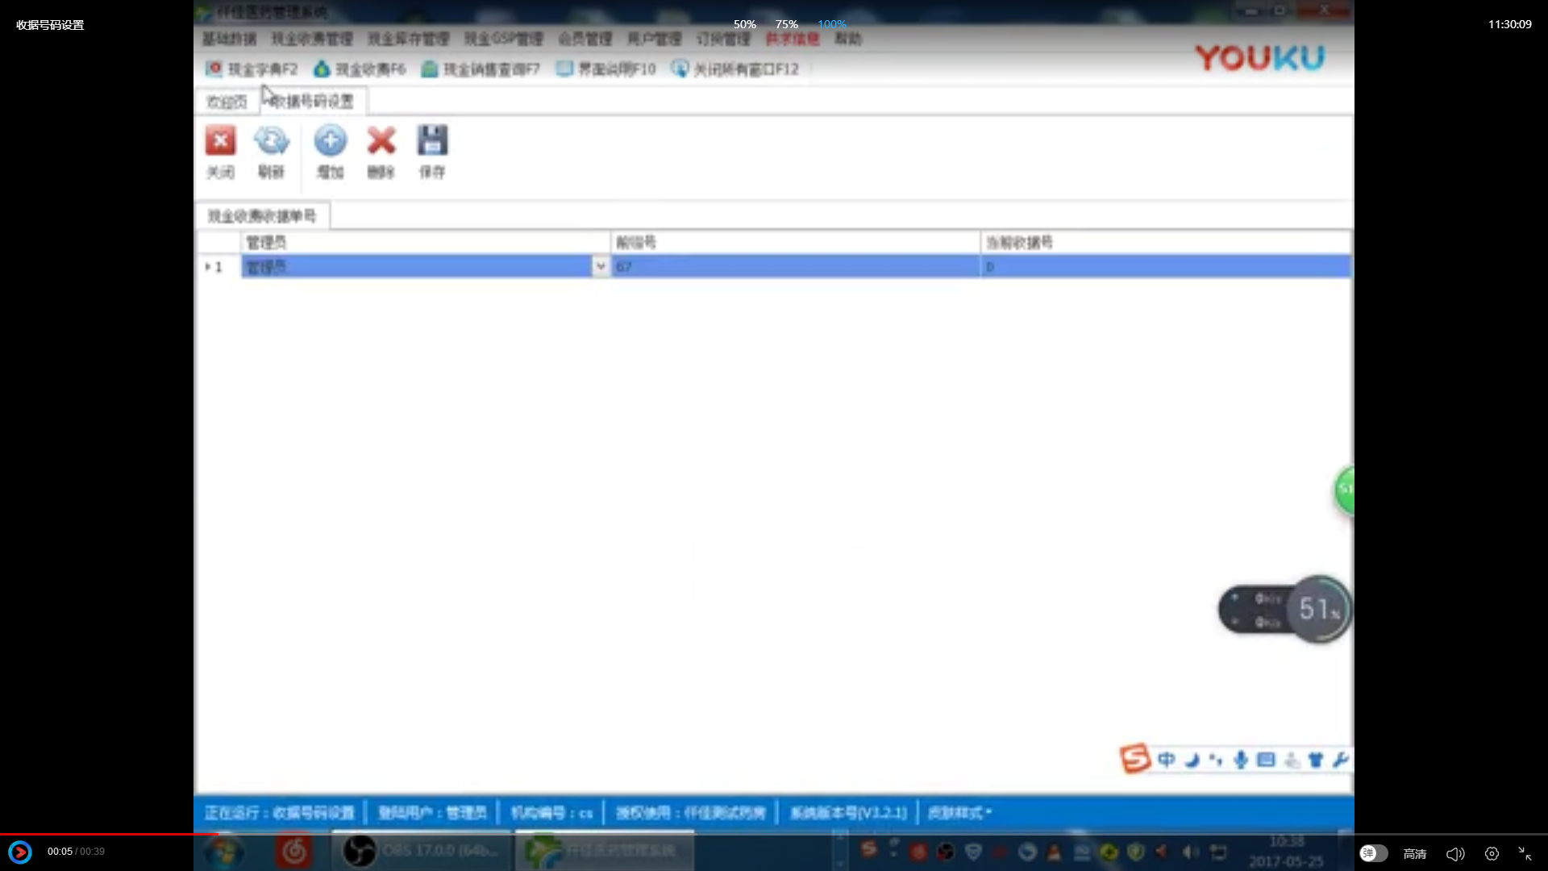Open the 现金库存管理 menu
The width and height of the screenshot is (1548, 871).
point(408,39)
